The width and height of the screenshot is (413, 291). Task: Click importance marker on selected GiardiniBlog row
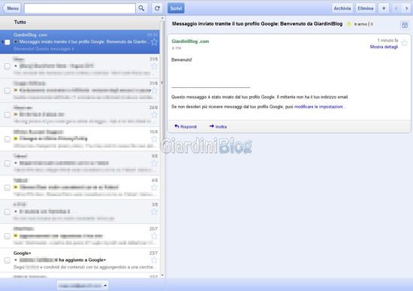16,41
